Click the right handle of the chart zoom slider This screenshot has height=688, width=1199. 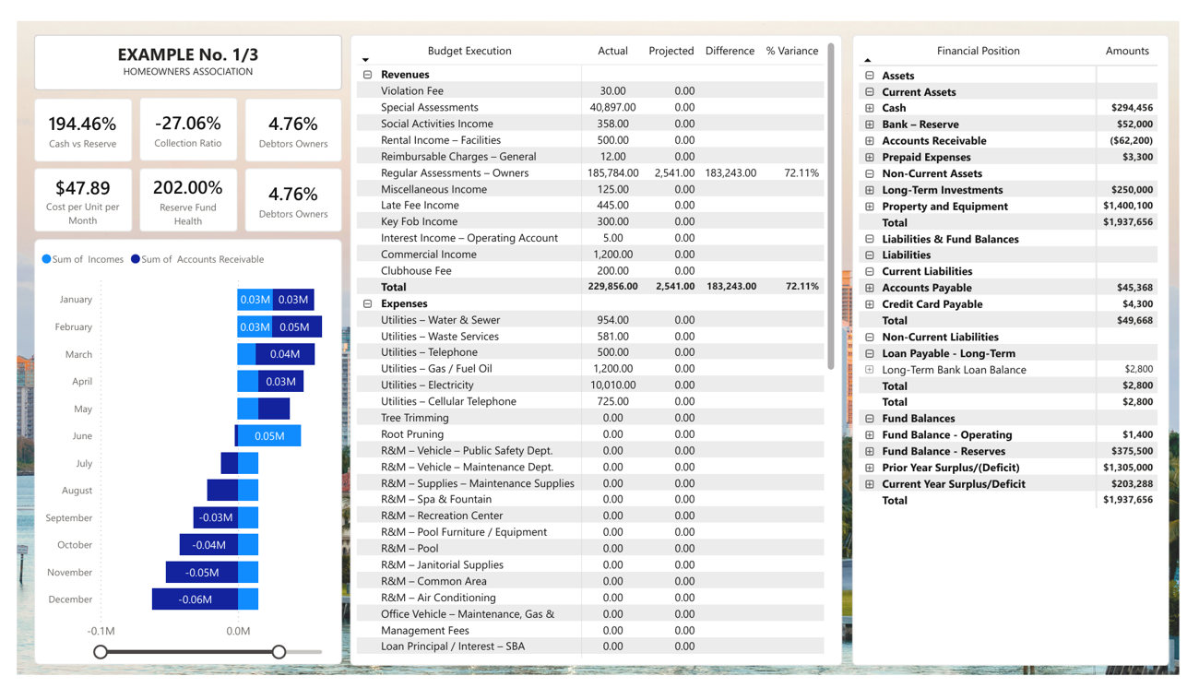coord(279,652)
